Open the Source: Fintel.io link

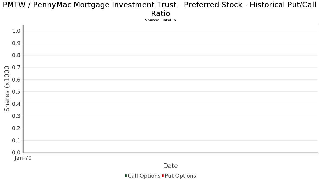coord(160,20)
